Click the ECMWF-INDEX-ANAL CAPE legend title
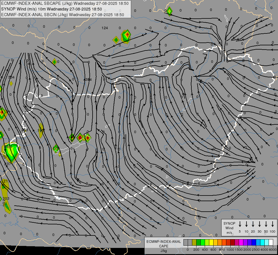 pos(164,244)
